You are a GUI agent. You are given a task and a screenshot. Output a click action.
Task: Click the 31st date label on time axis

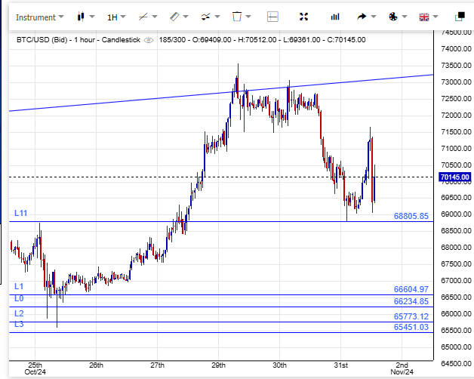(x=340, y=365)
